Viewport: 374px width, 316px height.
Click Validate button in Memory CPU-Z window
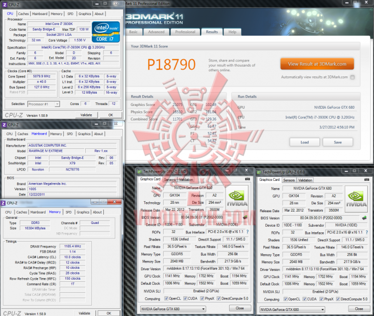pos(85,313)
